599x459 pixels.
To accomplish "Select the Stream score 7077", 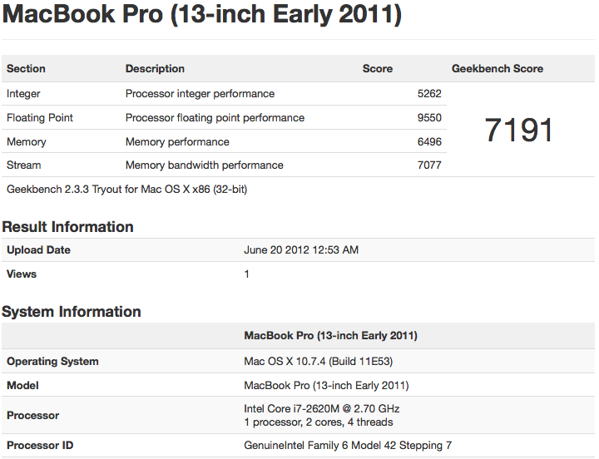I will [429, 165].
